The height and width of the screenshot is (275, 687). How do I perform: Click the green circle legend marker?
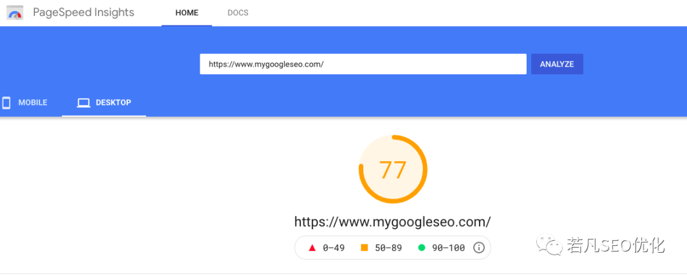pyautogui.click(x=422, y=248)
